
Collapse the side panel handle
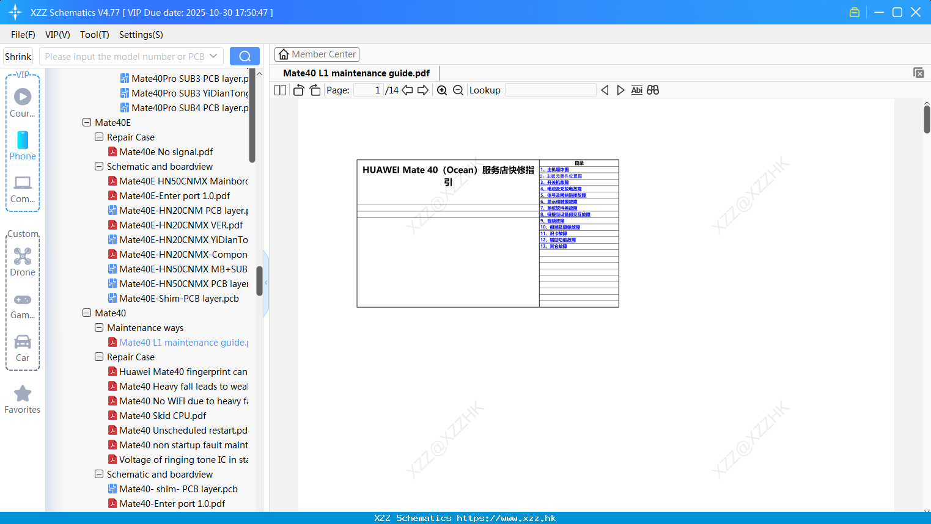coord(266,283)
